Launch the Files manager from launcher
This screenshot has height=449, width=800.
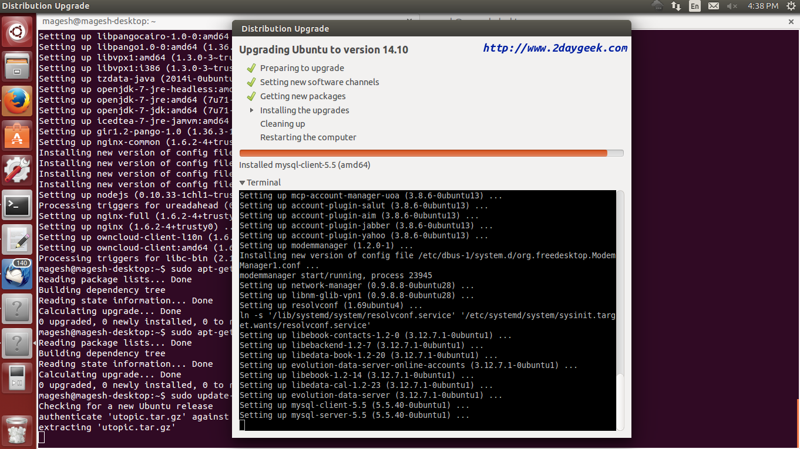pyautogui.click(x=17, y=66)
